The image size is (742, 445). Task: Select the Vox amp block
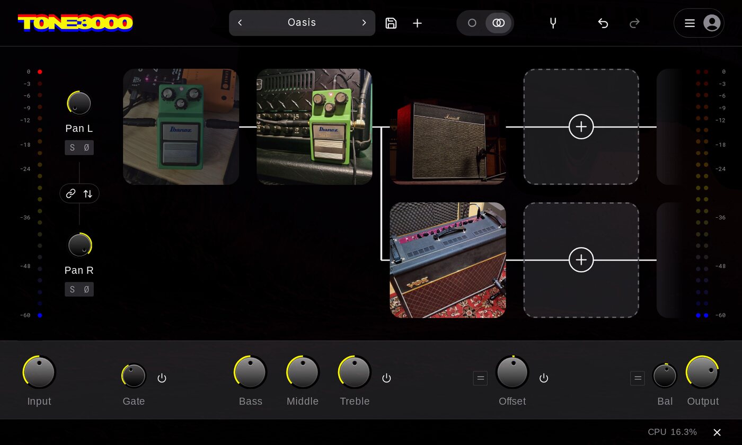pos(448,260)
